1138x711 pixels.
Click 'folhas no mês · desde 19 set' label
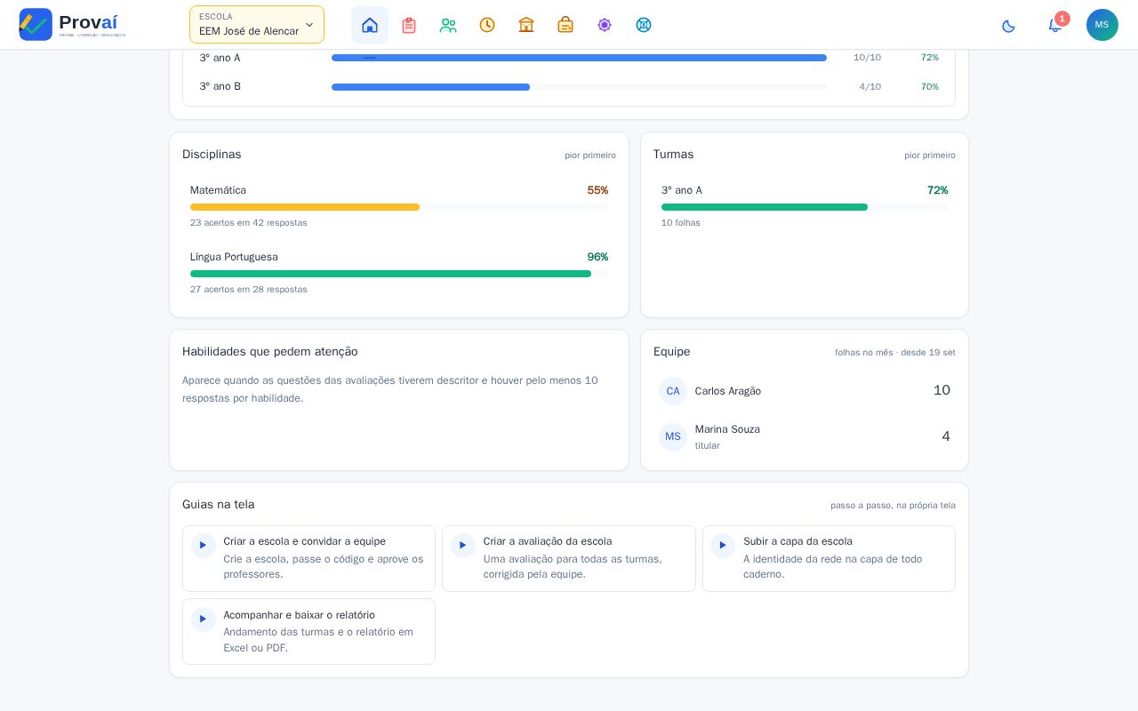point(895,353)
